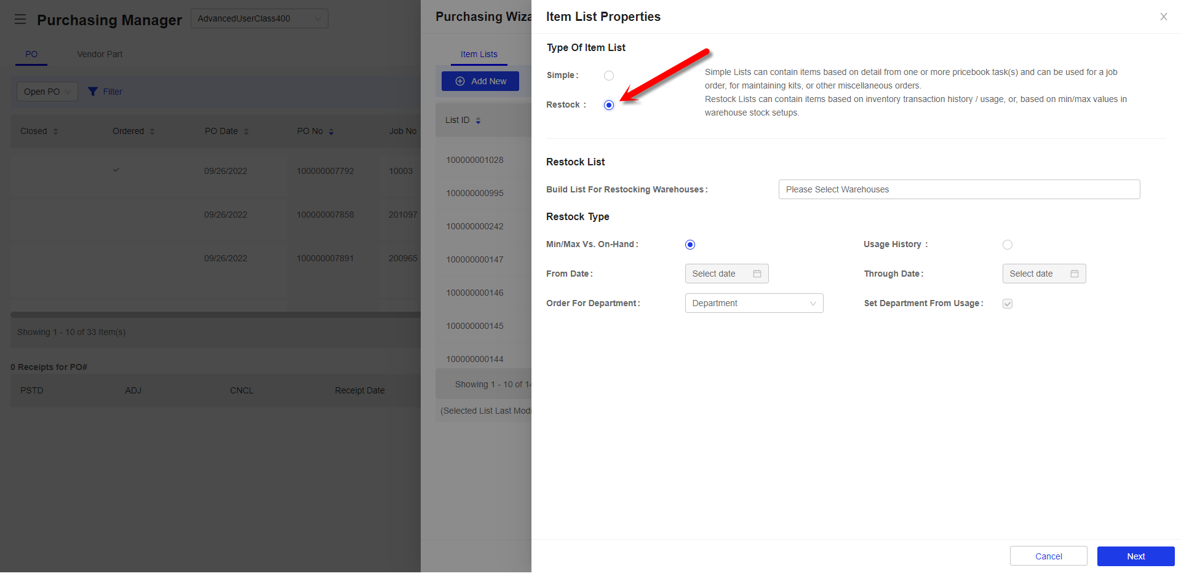
Task: Toggle Set Department From Usage checkbox
Action: [1007, 303]
